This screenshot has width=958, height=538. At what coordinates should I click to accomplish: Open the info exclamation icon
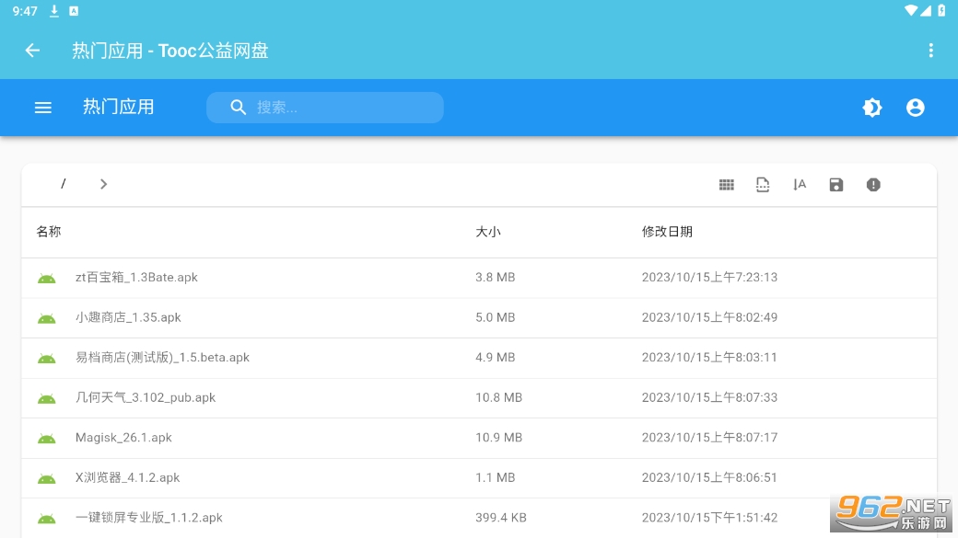(873, 185)
